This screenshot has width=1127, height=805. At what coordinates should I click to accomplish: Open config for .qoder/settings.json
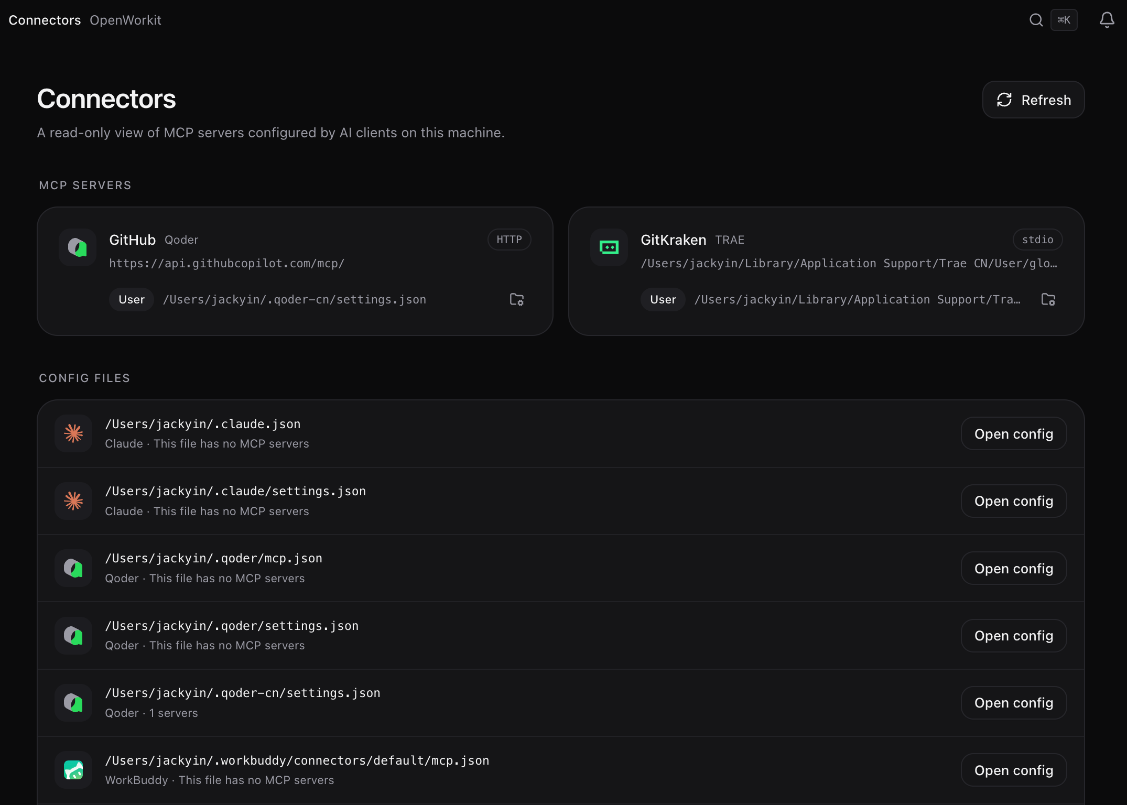1014,636
